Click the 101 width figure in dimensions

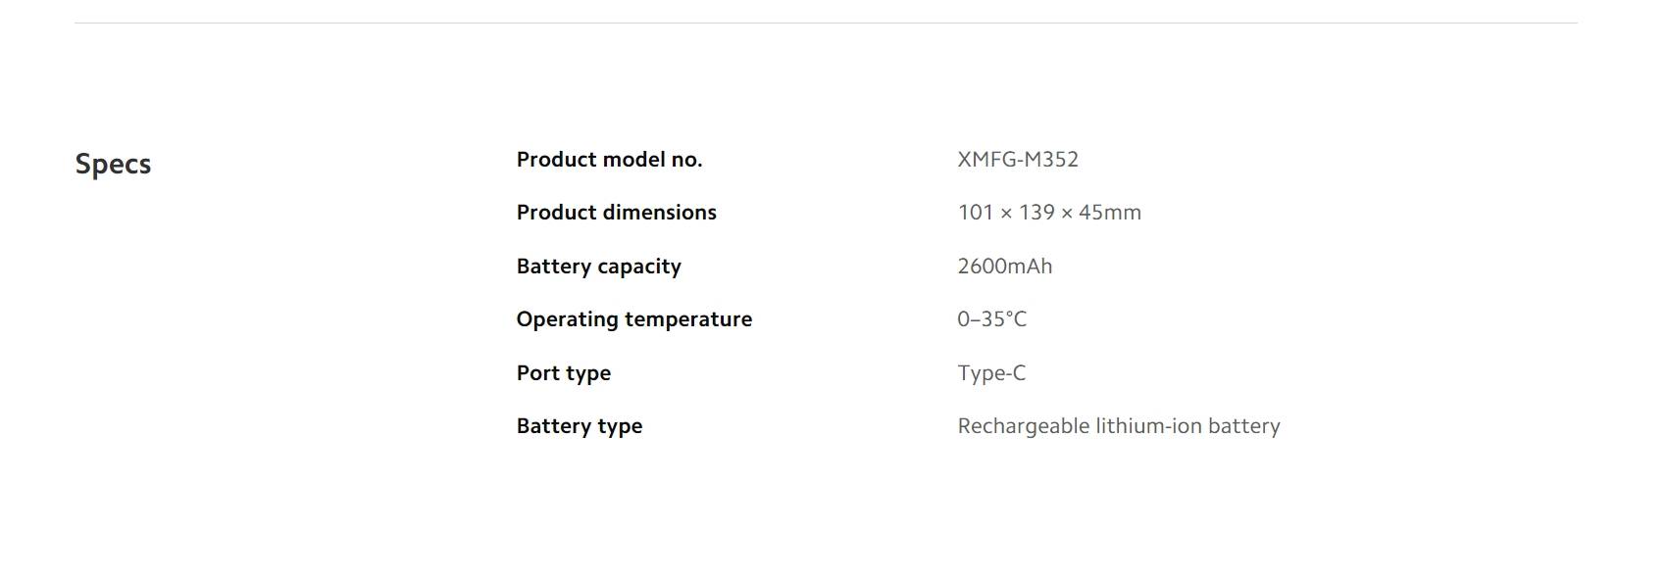point(975,213)
